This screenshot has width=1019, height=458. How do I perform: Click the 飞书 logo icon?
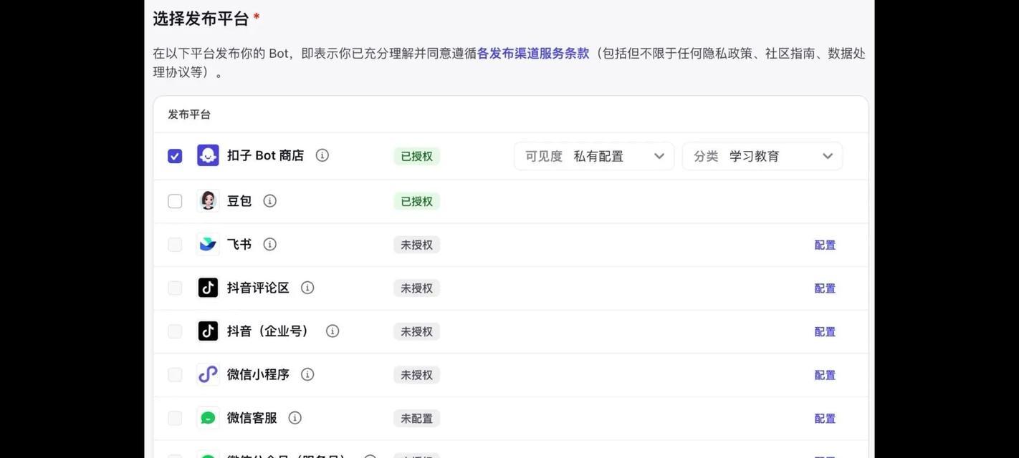pos(208,245)
